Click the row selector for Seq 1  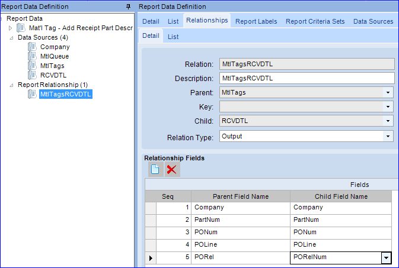click(151, 208)
